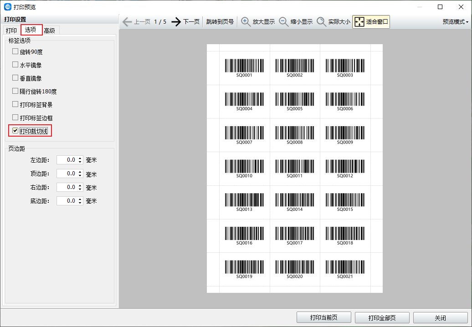Enable 打印标签背景 checkbox
This screenshot has width=472, height=327.
point(15,104)
